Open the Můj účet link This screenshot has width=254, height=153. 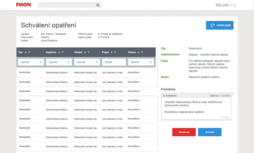click(x=222, y=5)
